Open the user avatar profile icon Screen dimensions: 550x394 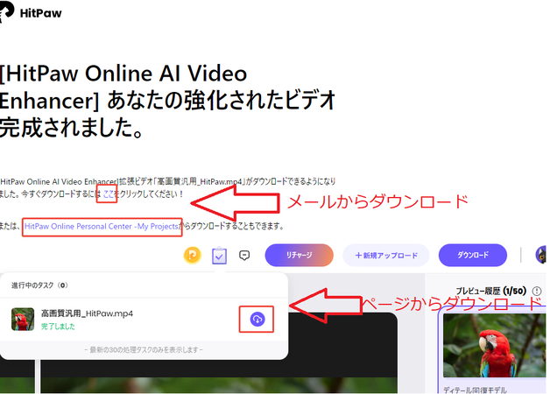point(541,255)
